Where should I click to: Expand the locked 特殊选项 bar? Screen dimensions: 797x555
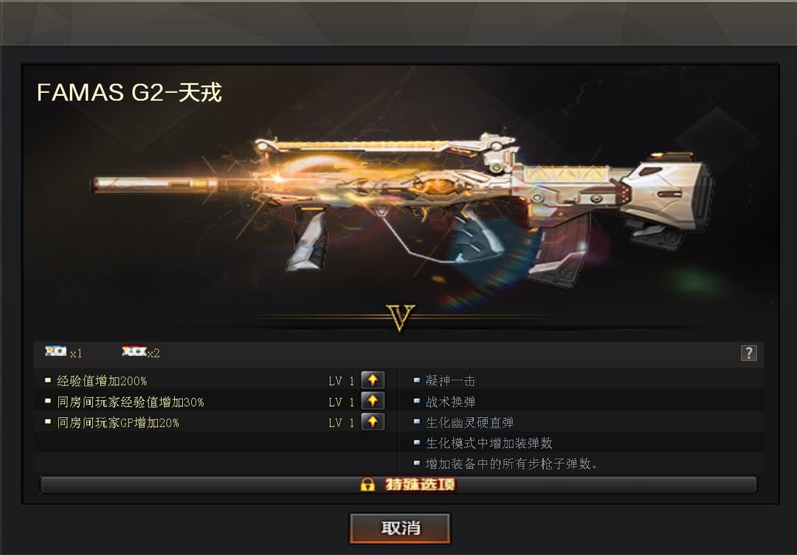point(398,484)
